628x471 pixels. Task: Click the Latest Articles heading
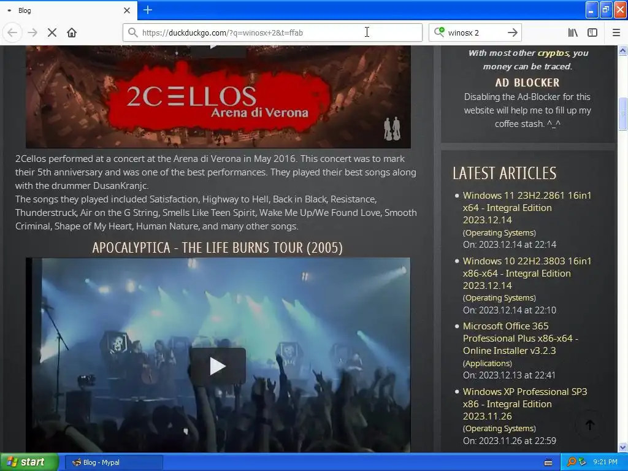click(x=505, y=173)
